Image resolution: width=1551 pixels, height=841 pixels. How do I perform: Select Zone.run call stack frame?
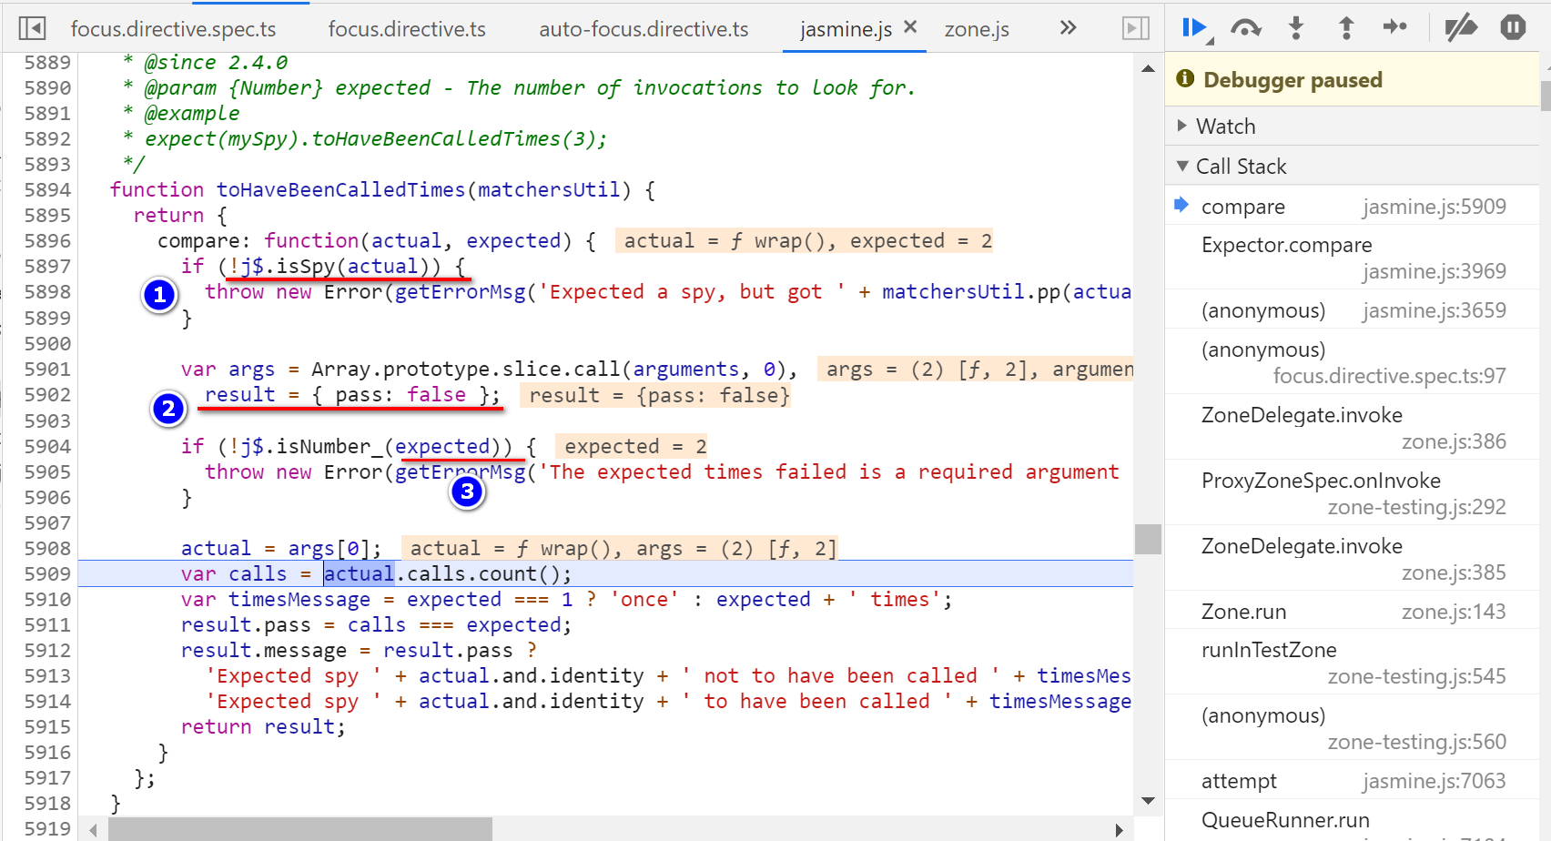click(x=1352, y=612)
